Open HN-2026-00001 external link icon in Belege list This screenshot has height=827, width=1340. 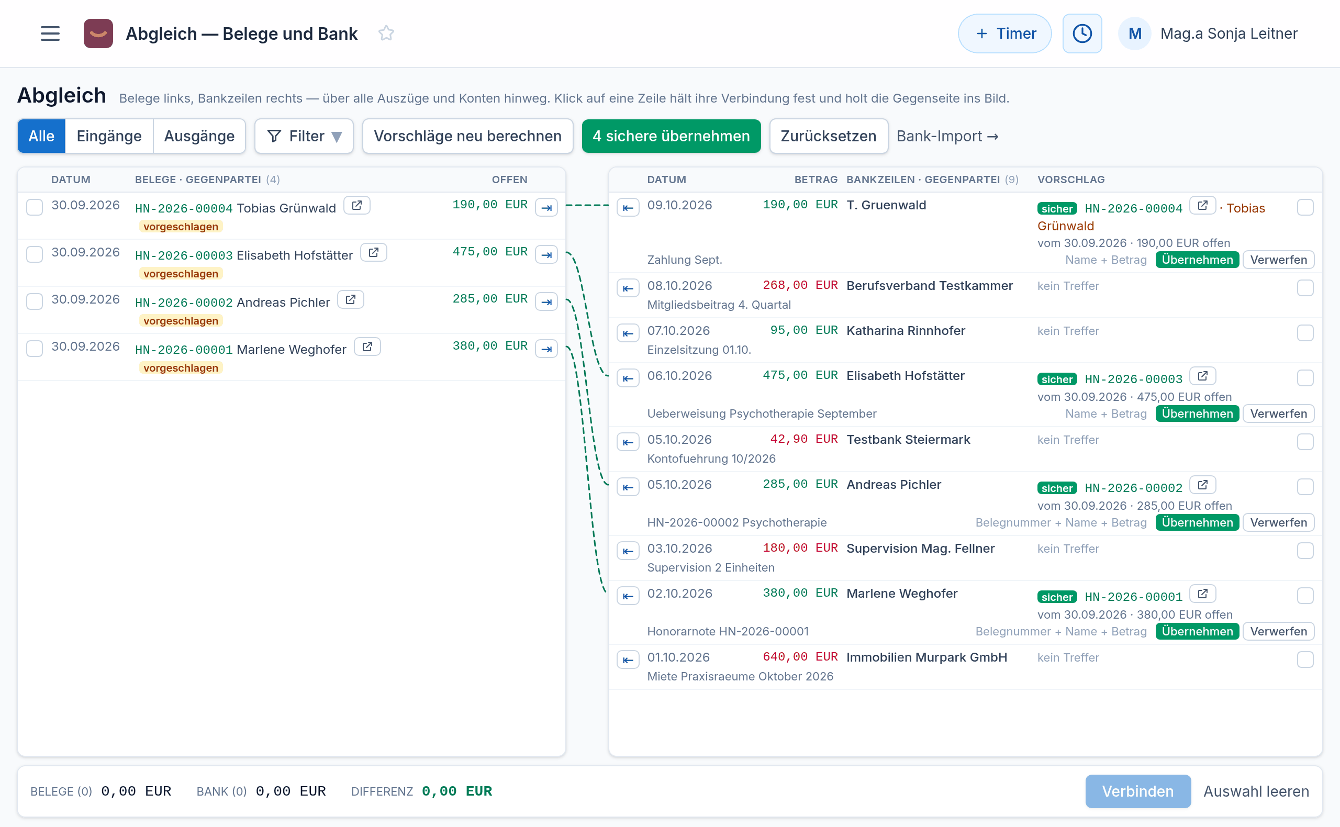(x=367, y=347)
